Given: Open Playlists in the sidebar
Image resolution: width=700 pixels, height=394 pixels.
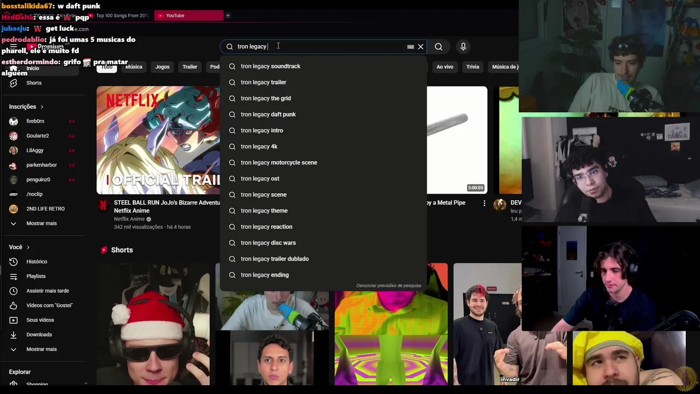Looking at the screenshot, I should pos(36,276).
